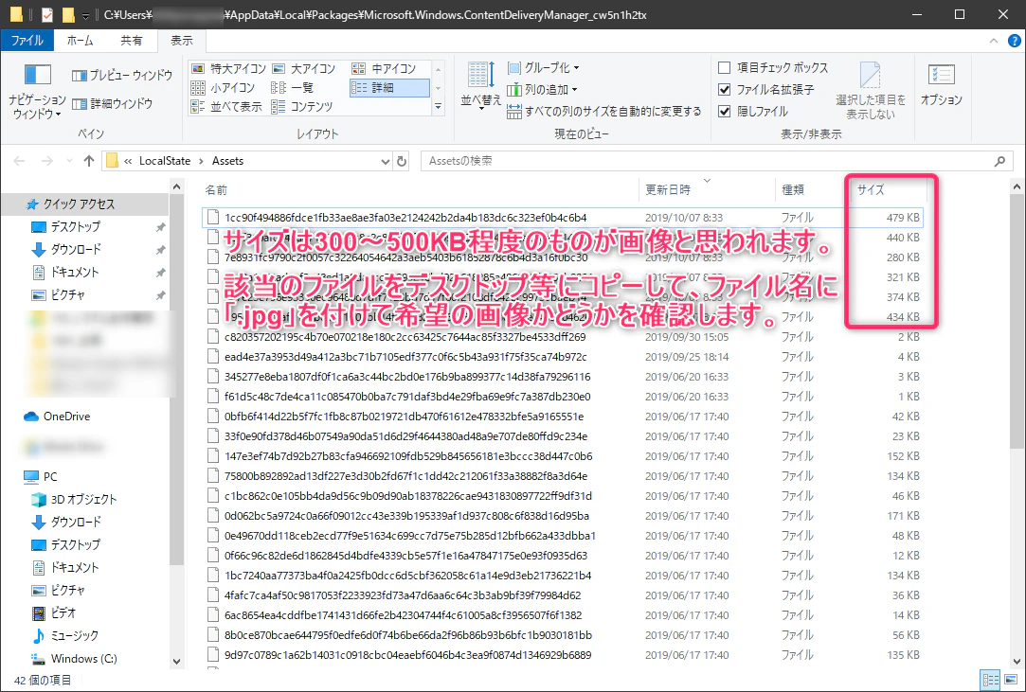Switch to details view via status bar icon
This screenshot has width=1026, height=692.
[x=991, y=680]
